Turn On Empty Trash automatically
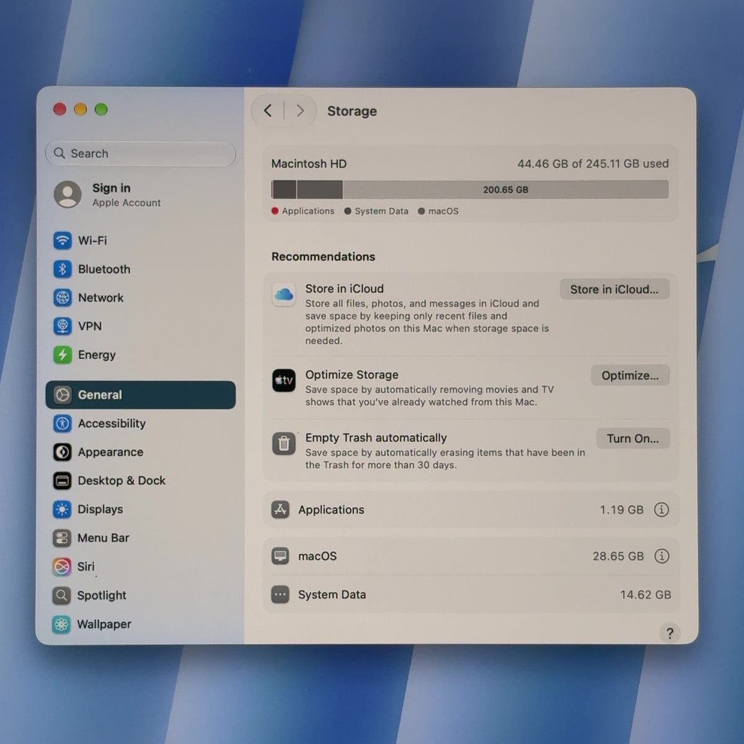 pyautogui.click(x=633, y=438)
